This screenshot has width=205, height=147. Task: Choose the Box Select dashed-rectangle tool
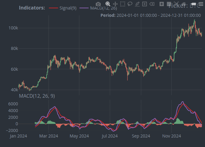[123, 4]
